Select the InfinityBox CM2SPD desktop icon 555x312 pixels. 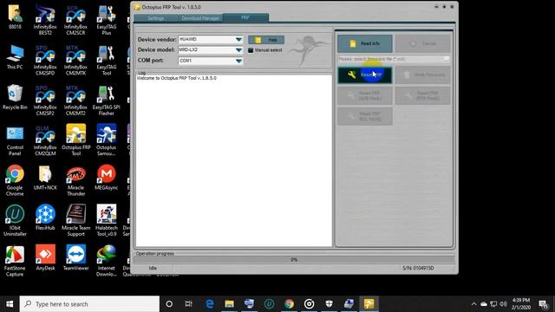pyautogui.click(x=45, y=60)
